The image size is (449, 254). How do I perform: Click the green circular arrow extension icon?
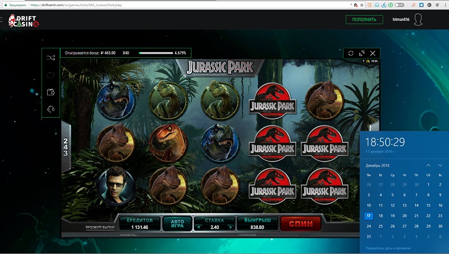click(391, 5)
